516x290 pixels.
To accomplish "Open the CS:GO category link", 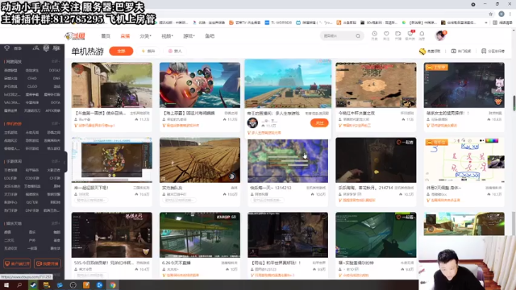I will click(32, 86).
